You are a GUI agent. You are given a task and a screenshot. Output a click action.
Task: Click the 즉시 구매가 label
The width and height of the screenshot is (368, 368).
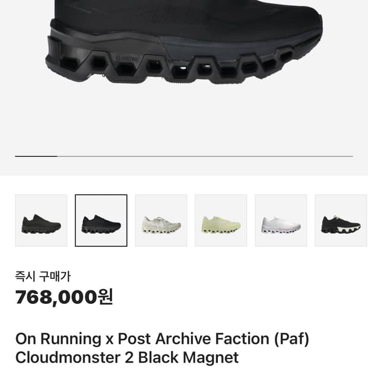[43, 276]
